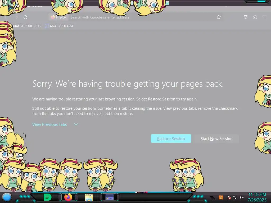The width and height of the screenshot is (271, 203).
Task: Switch to Firefox in the taskbar
Action: point(68,197)
